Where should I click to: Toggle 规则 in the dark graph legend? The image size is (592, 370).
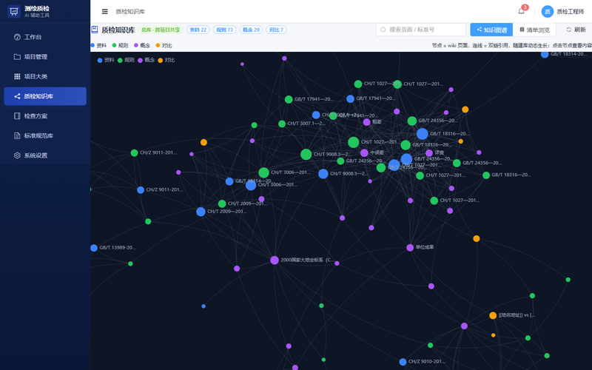126,60
